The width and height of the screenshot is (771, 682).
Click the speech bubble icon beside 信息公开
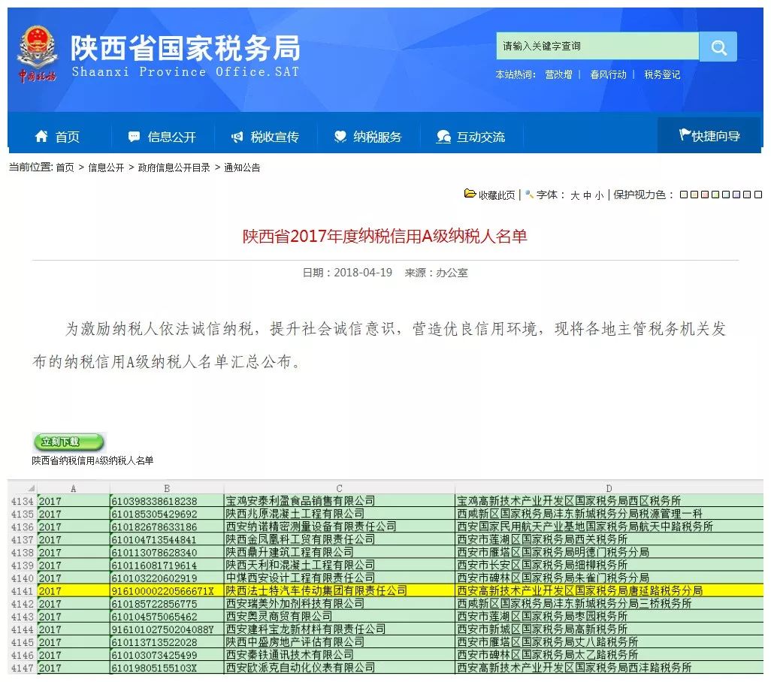[x=134, y=137]
